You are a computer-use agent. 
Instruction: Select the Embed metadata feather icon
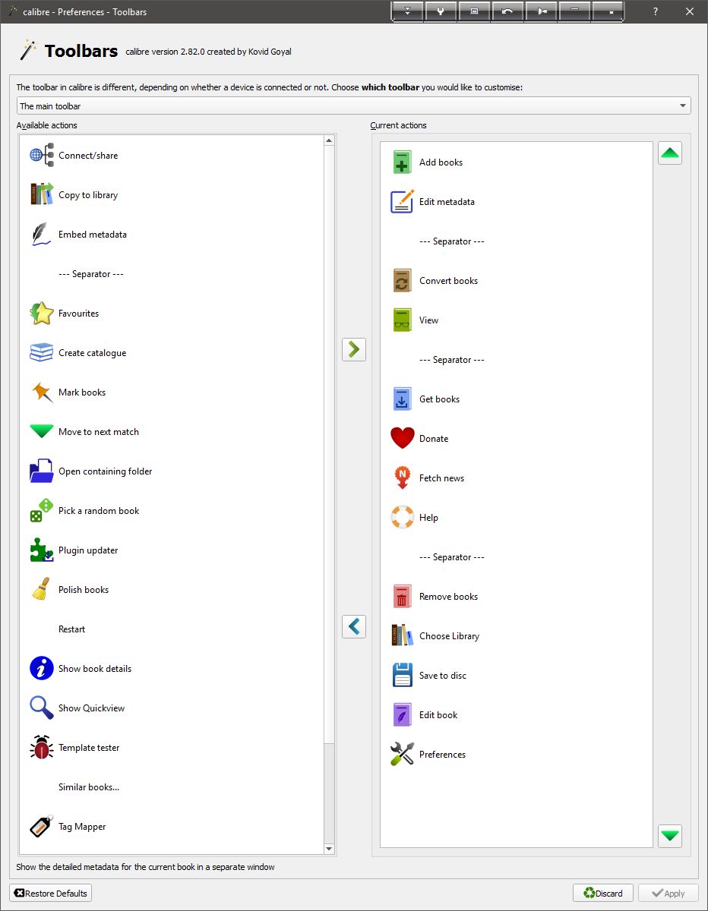pyautogui.click(x=42, y=235)
